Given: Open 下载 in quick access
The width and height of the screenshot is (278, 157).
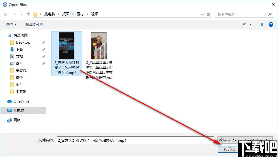Looking at the screenshot, I should [19, 49].
